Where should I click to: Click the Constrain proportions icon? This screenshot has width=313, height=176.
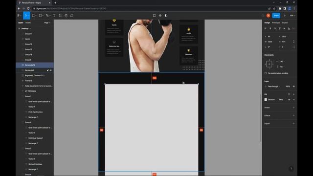[293, 42]
